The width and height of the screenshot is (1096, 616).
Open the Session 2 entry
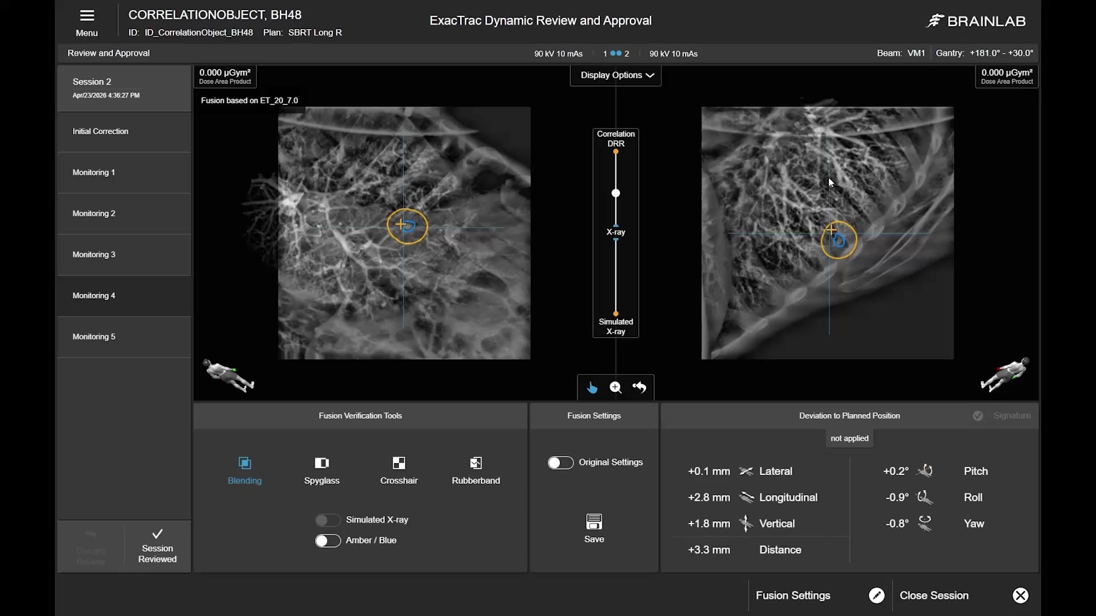click(124, 88)
